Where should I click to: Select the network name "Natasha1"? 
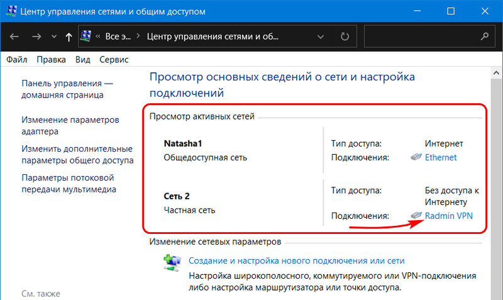[x=183, y=143]
